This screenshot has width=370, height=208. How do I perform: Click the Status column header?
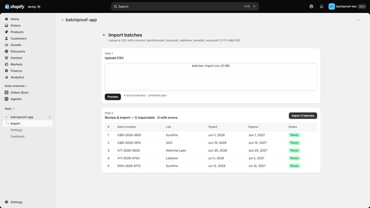point(293,127)
